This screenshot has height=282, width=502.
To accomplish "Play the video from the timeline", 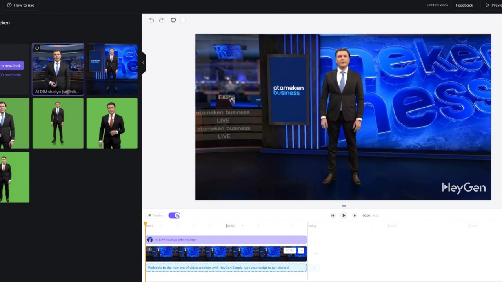I will [x=344, y=215].
